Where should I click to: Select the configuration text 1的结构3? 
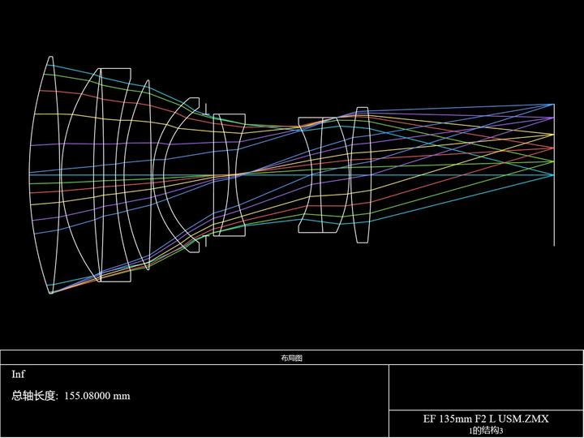(x=486, y=431)
